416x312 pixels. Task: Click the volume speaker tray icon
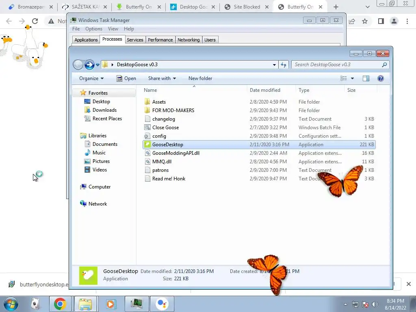(x=375, y=304)
